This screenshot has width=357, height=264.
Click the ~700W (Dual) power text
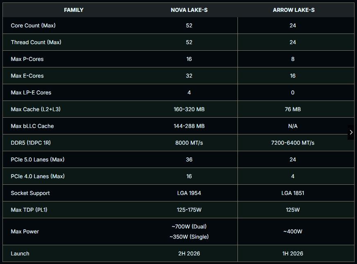coord(189,226)
